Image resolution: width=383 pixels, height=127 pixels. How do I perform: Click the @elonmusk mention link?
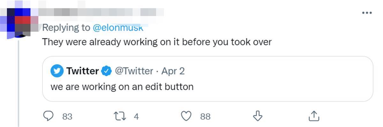click(x=118, y=28)
